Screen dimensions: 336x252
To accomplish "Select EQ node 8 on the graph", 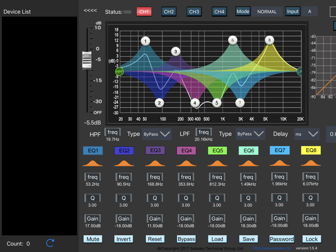I will click(269, 40).
